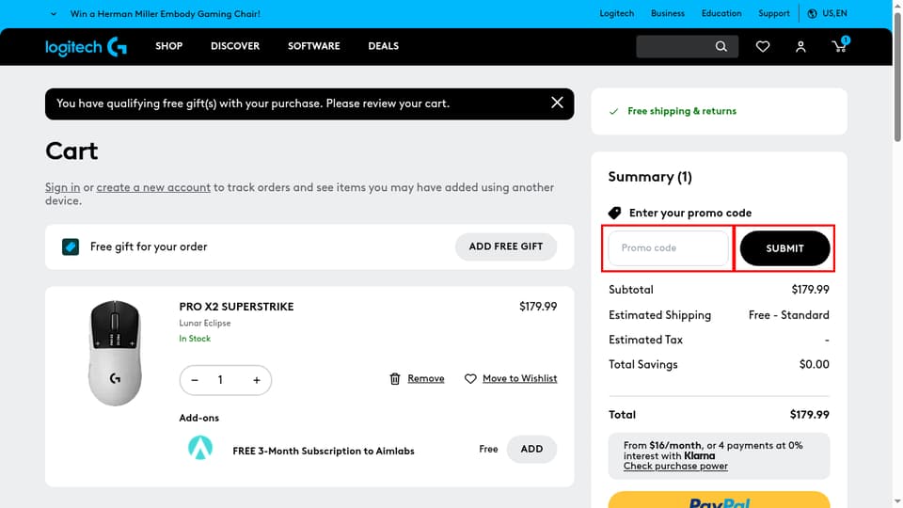Click the In Stock status text
The height and width of the screenshot is (508, 903).
coord(195,339)
